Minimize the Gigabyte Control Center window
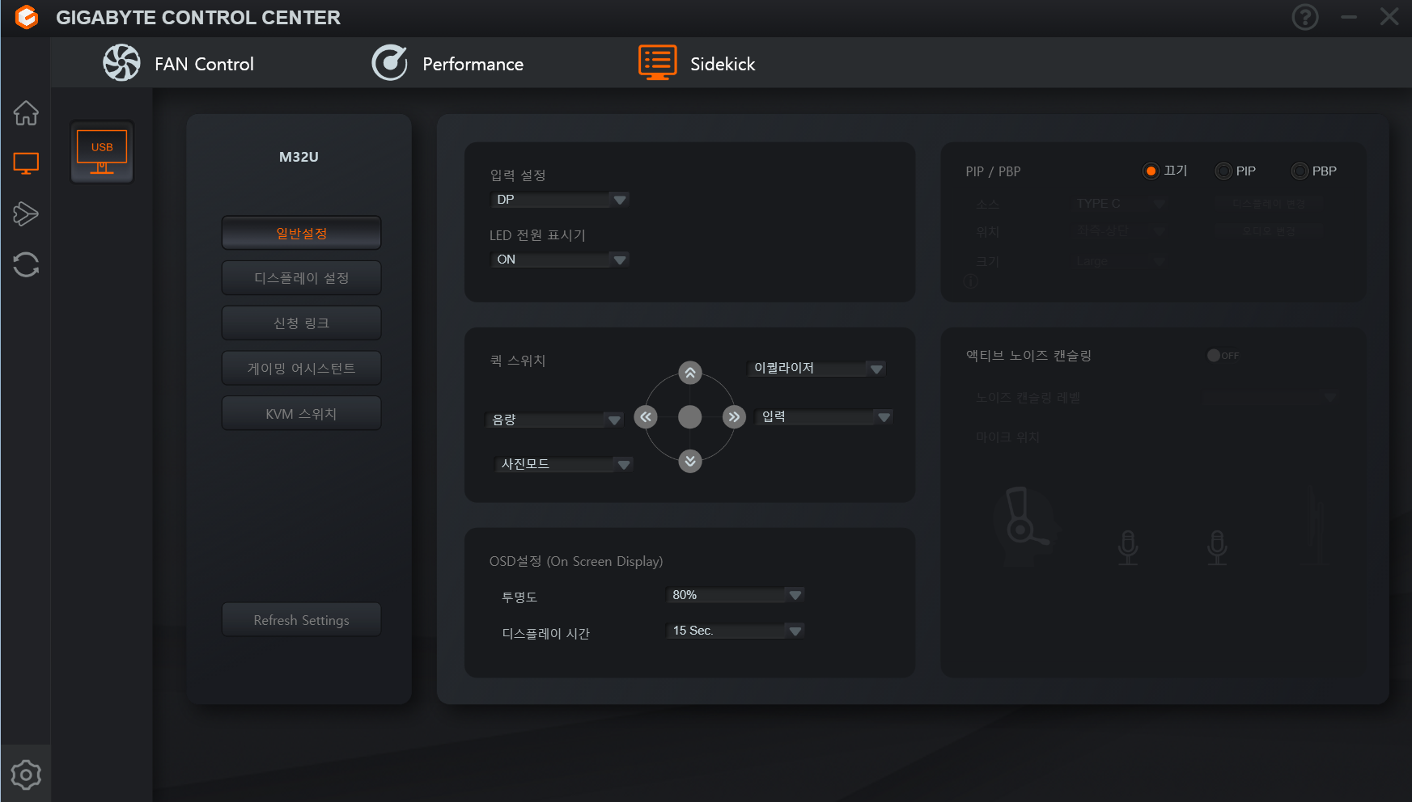Image resolution: width=1412 pixels, height=802 pixels. 1349,17
